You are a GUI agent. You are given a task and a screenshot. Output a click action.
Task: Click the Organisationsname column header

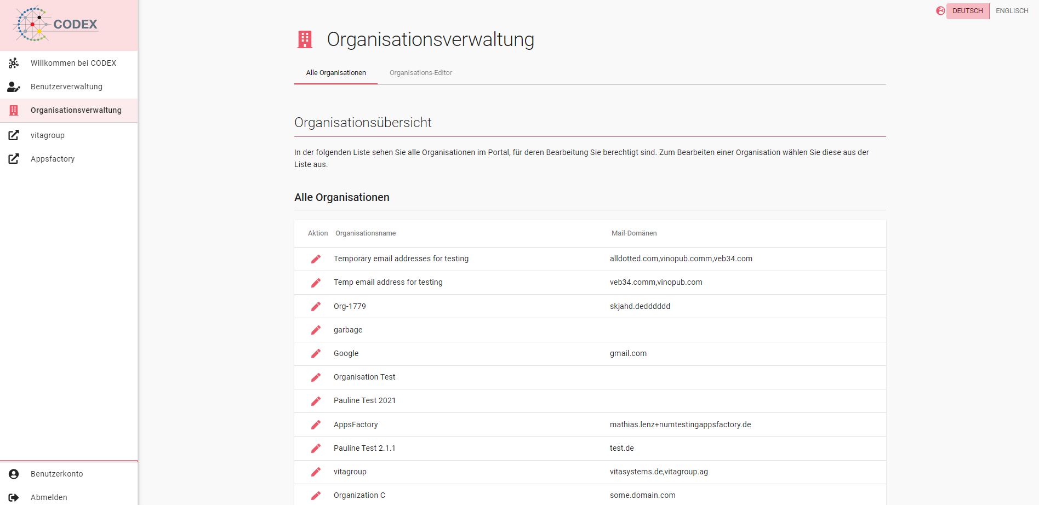(x=366, y=233)
